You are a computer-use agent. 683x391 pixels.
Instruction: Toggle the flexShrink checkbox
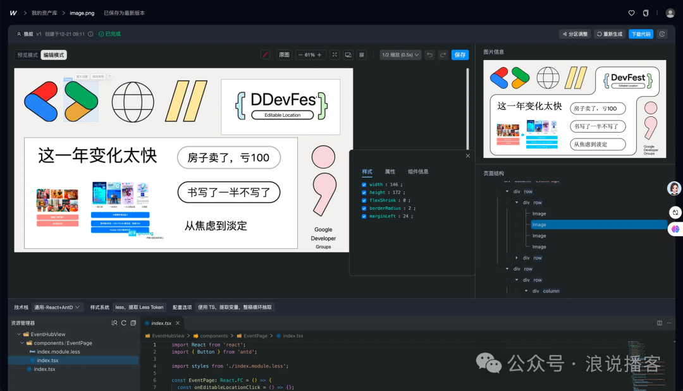click(364, 200)
